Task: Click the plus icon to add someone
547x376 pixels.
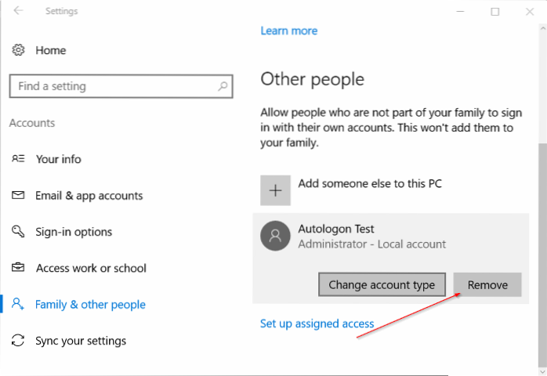Action: (274, 190)
